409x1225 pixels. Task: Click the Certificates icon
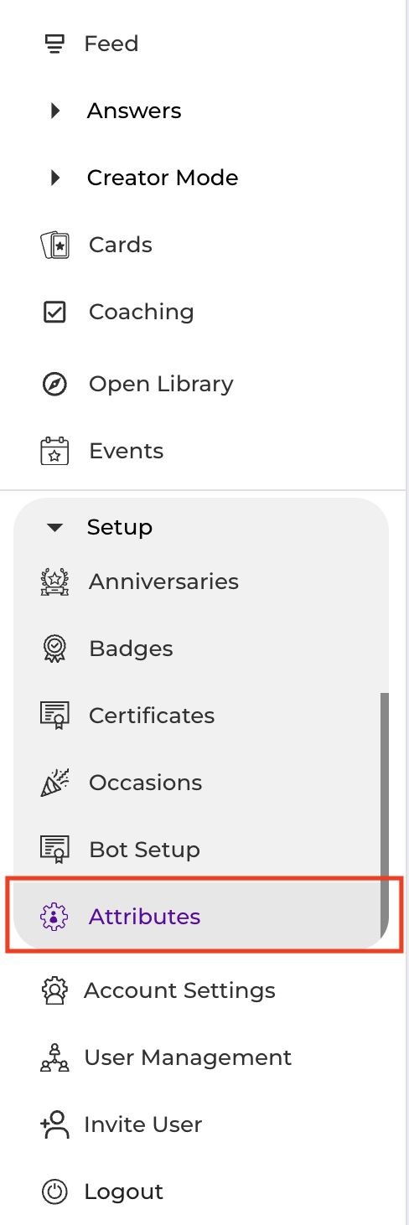54,716
